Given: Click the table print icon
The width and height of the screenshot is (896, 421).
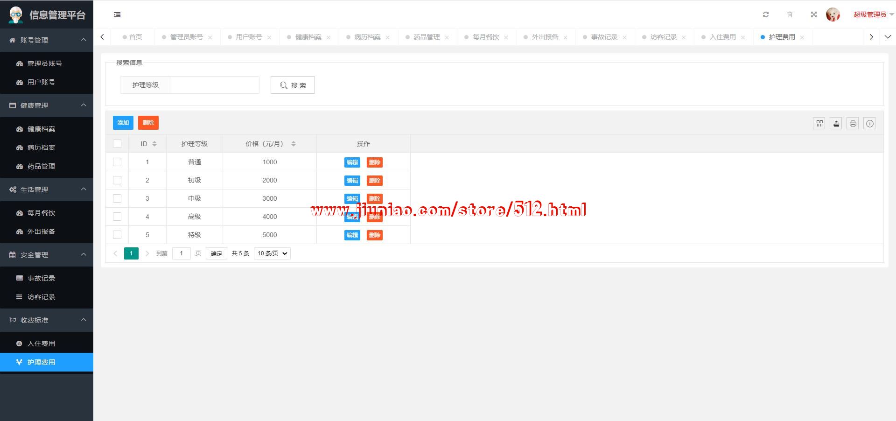Looking at the screenshot, I should (853, 123).
